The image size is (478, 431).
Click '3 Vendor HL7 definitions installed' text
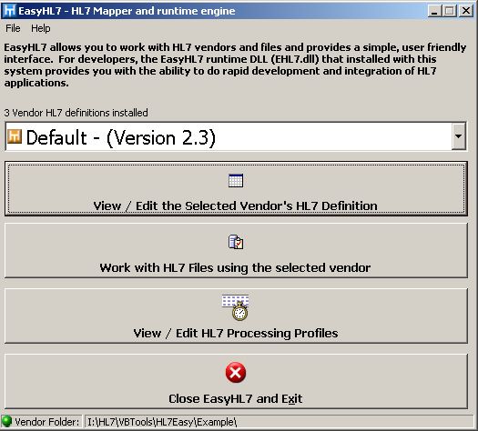tap(76, 113)
